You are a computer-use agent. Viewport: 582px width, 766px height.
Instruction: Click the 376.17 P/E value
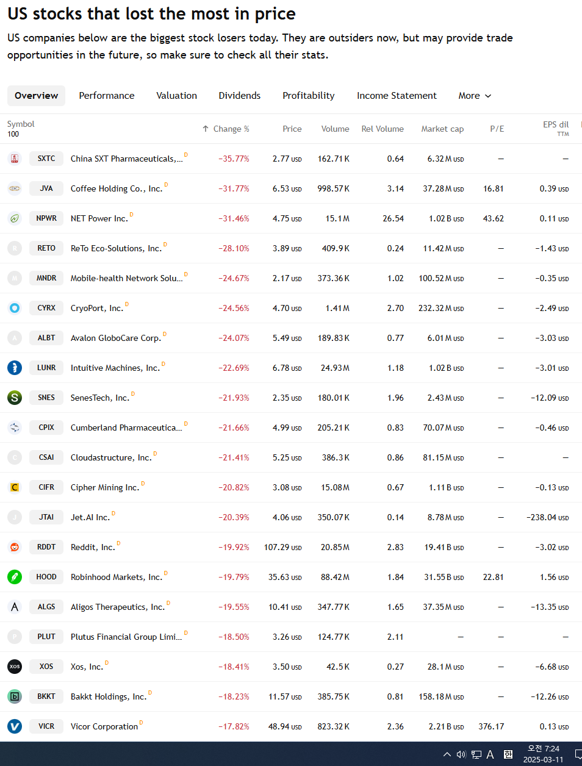coord(492,726)
